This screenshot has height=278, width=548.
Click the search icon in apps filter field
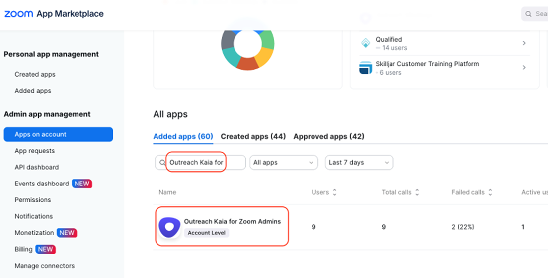click(x=162, y=163)
